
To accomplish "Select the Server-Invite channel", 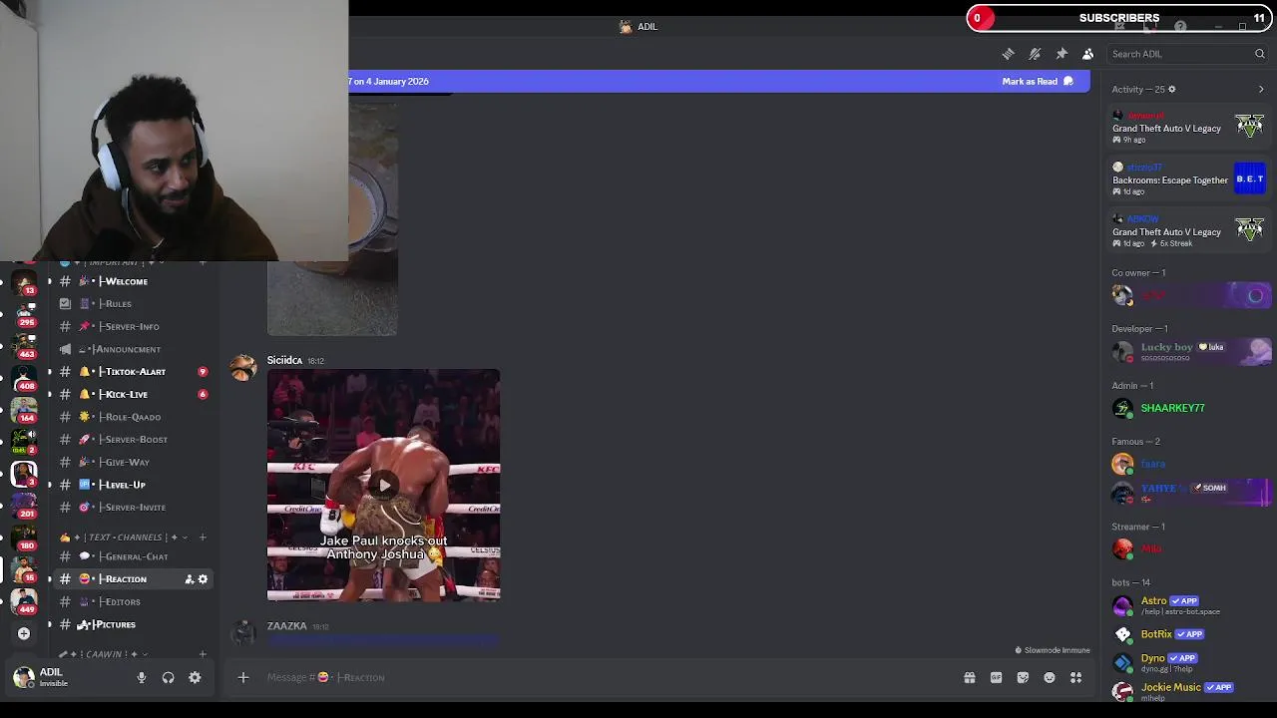I will point(133,507).
